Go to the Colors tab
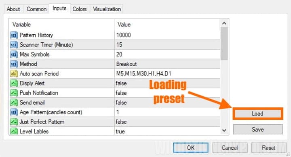 [80, 9]
